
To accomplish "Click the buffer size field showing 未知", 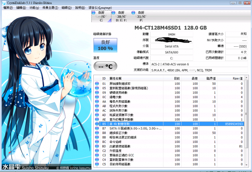I will click(x=236, y=34).
